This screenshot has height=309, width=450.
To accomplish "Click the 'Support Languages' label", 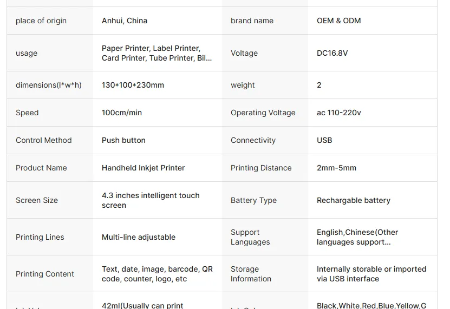I will (250, 237).
